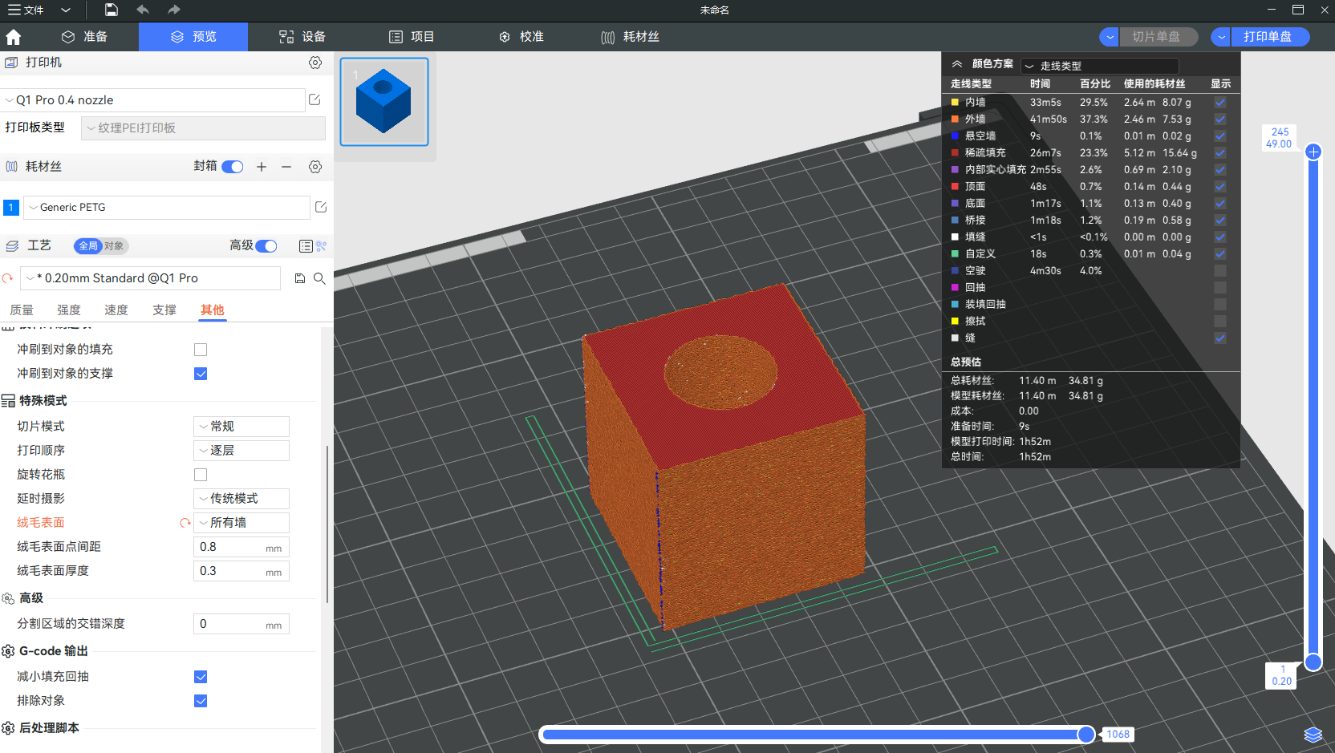Image resolution: width=1335 pixels, height=753 pixels.
Task: Click the fuzzy skin thickness input field
Action: 230,571
